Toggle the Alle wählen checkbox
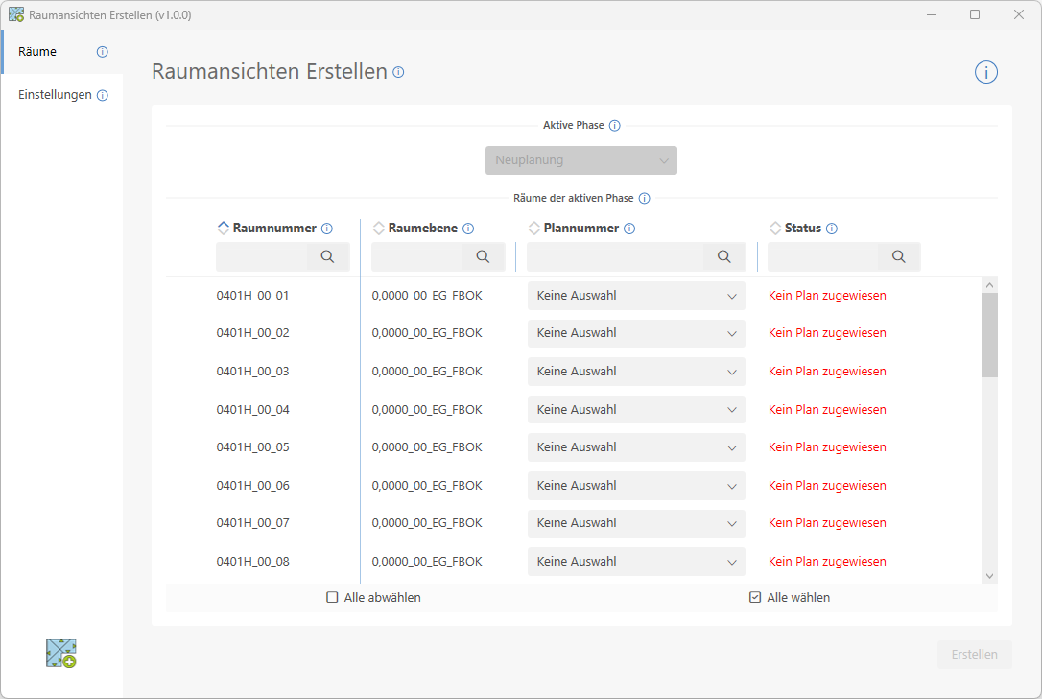This screenshot has width=1042, height=699. pyautogui.click(x=755, y=597)
